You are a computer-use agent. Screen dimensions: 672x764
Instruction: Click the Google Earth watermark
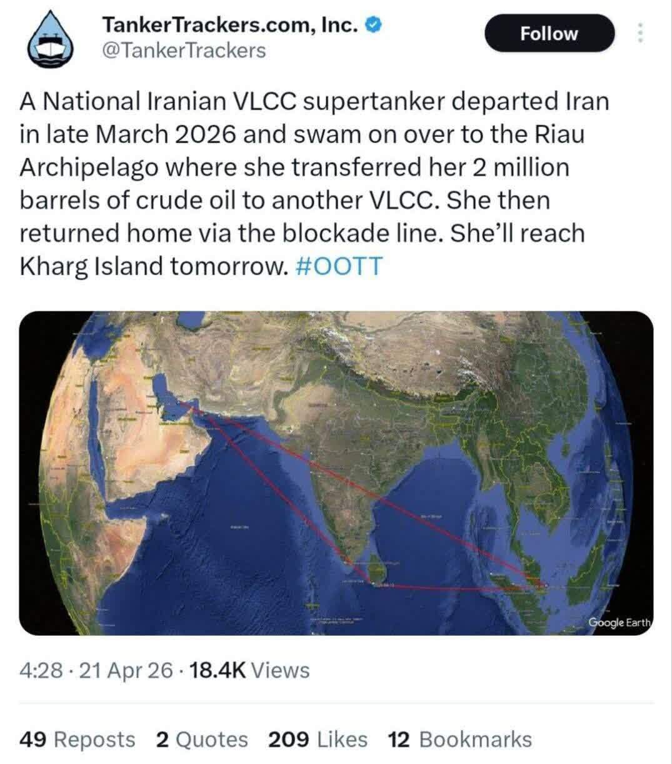coord(619,623)
